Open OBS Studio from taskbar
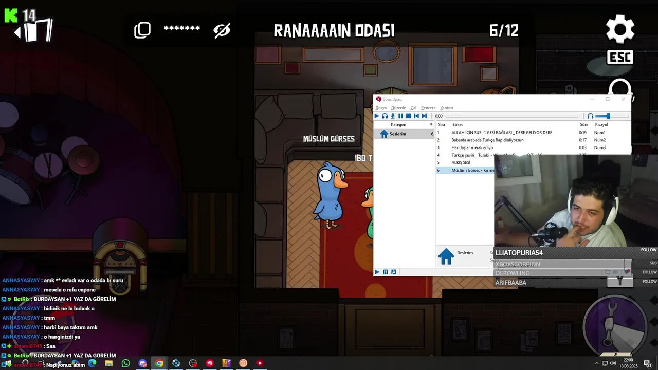This screenshot has width=658, height=370. click(x=193, y=363)
